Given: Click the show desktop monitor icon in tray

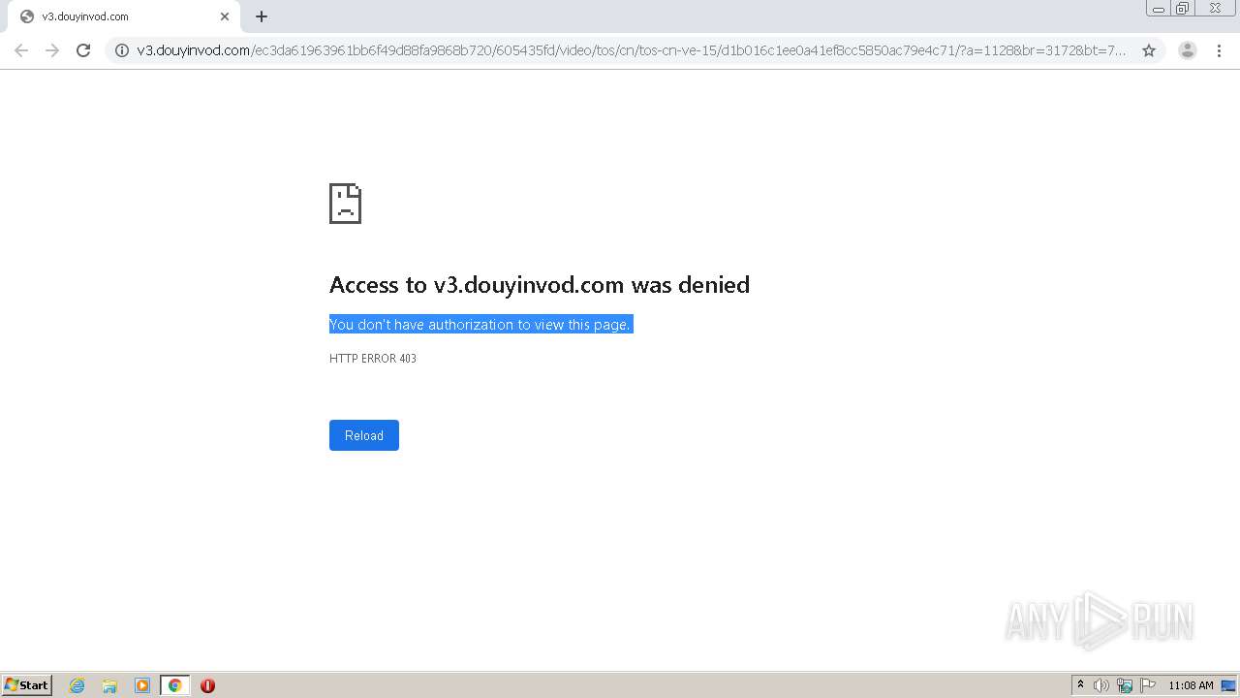Looking at the screenshot, I should pyautogui.click(x=1228, y=685).
